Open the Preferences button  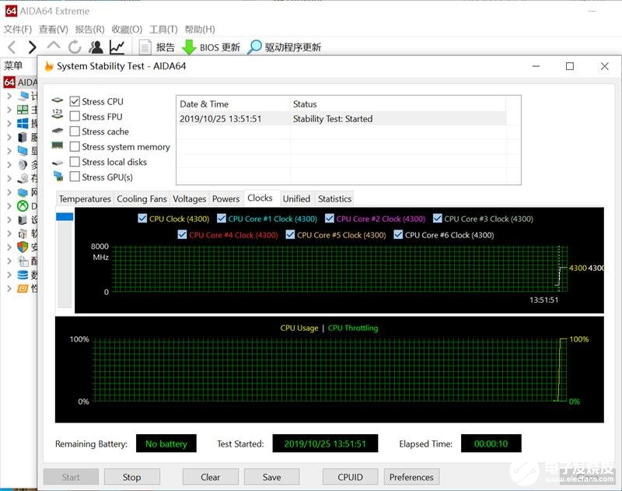pyautogui.click(x=411, y=477)
